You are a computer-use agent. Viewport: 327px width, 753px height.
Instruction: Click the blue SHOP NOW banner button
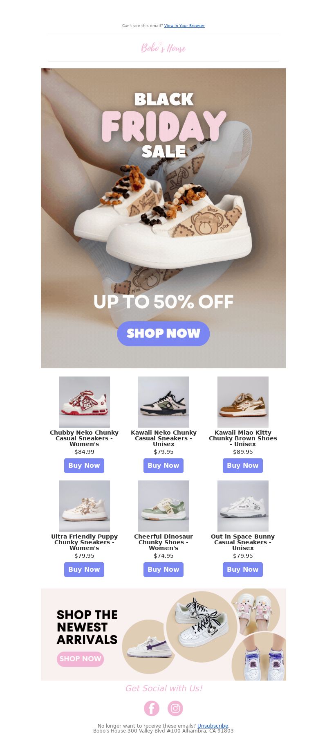[x=163, y=334]
